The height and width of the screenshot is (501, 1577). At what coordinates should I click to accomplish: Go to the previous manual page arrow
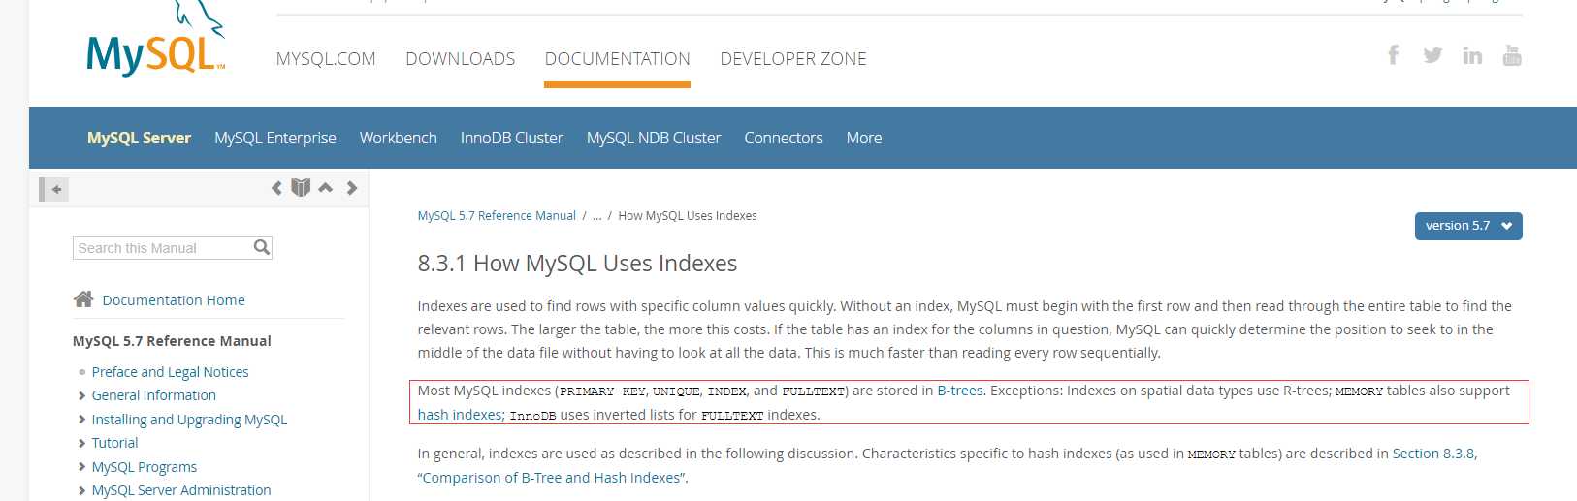276,188
